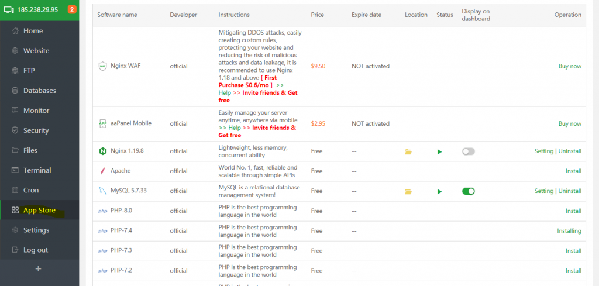The image size is (599, 286).
Task: Disable dashboard display for MySQL 5.7.33
Action: [468, 191]
